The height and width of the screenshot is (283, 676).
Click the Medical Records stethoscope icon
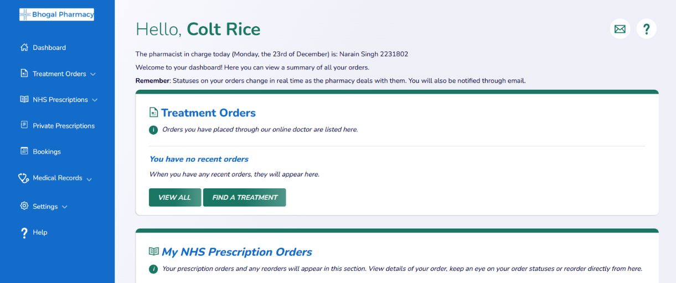click(x=23, y=178)
